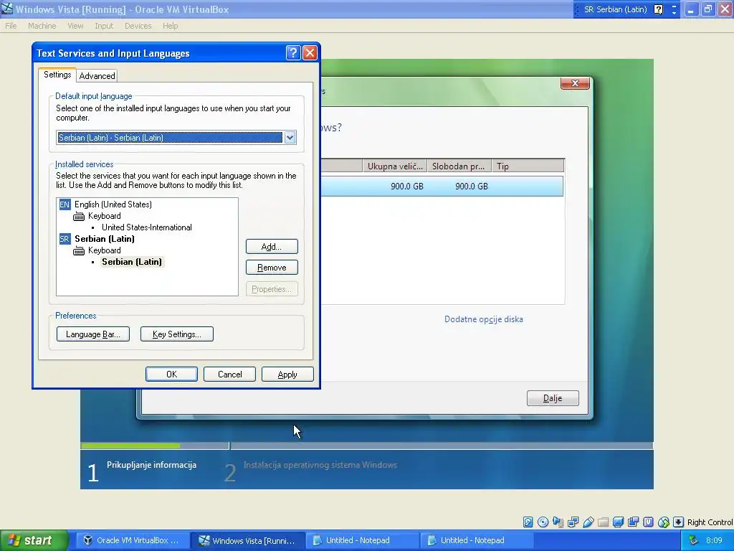Click keyboard icon under Serbian (Latin)

(x=79, y=250)
